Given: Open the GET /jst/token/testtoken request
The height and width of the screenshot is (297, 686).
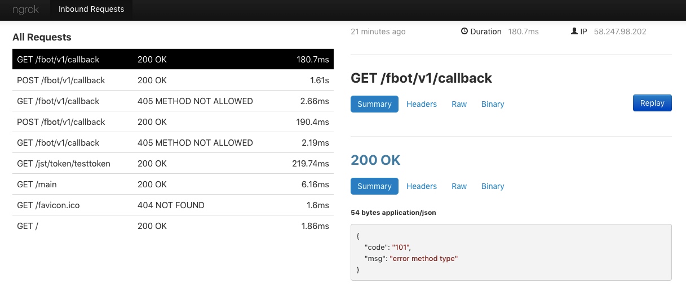Looking at the screenshot, I should pos(172,164).
